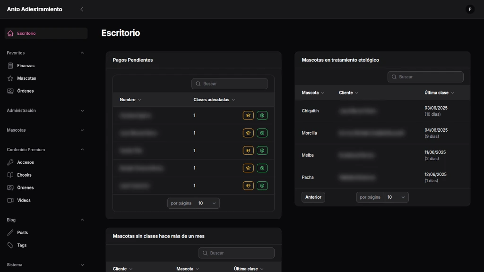Open Finanzas from the sidebar favorites
The height and width of the screenshot is (272, 484).
[x=26, y=66]
